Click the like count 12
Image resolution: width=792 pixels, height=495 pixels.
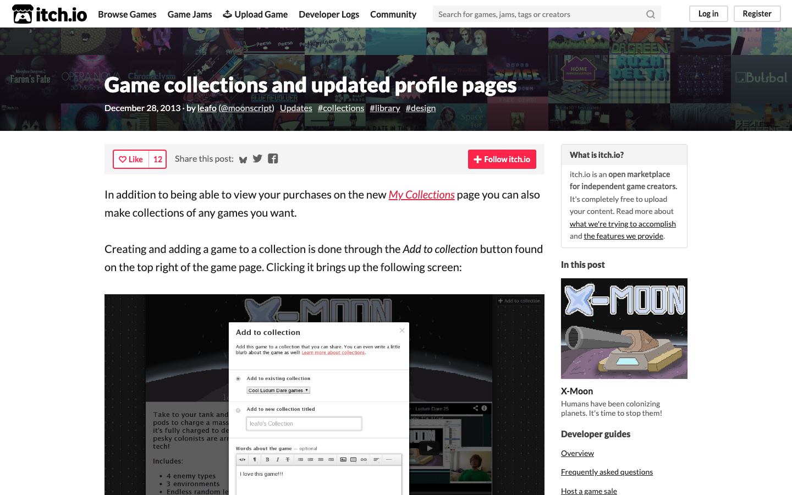158,159
